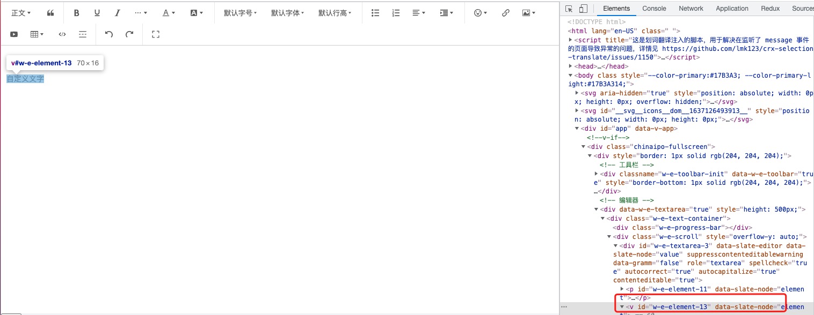The image size is (814, 315).
Task: Toggle underline formatting
Action: click(x=97, y=13)
